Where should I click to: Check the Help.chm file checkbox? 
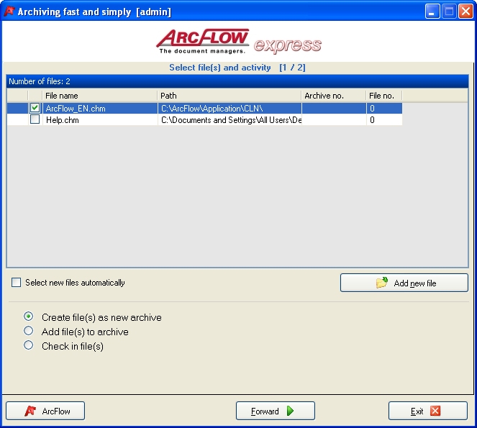coord(35,119)
